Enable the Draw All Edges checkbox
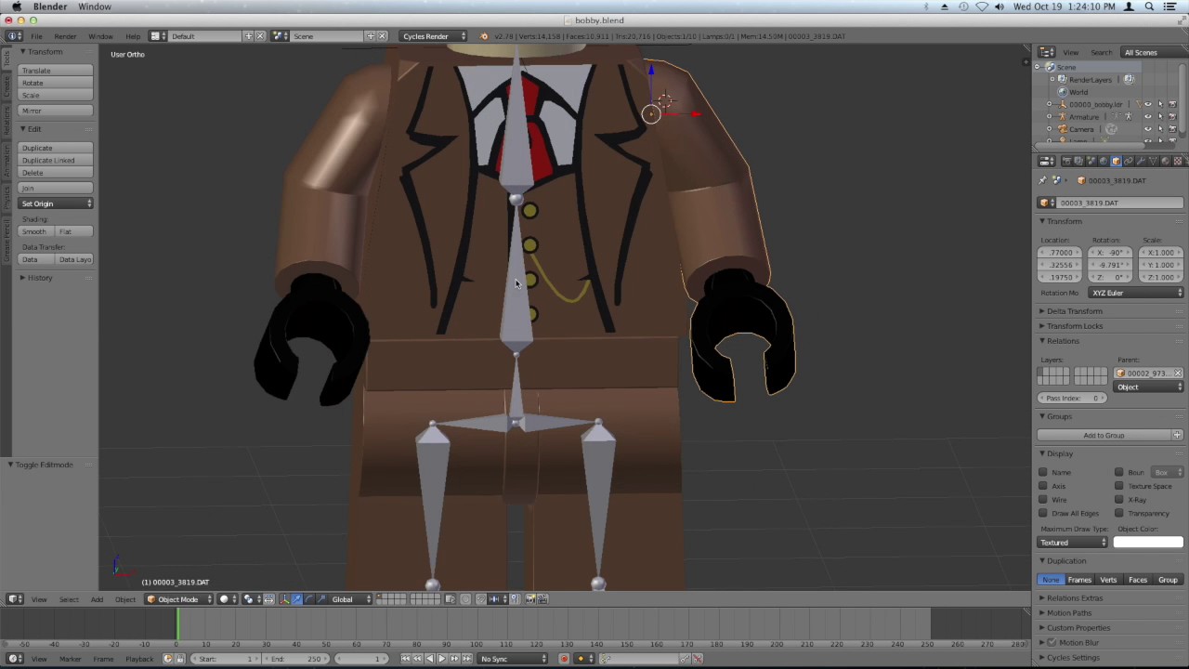 tap(1043, 513)
